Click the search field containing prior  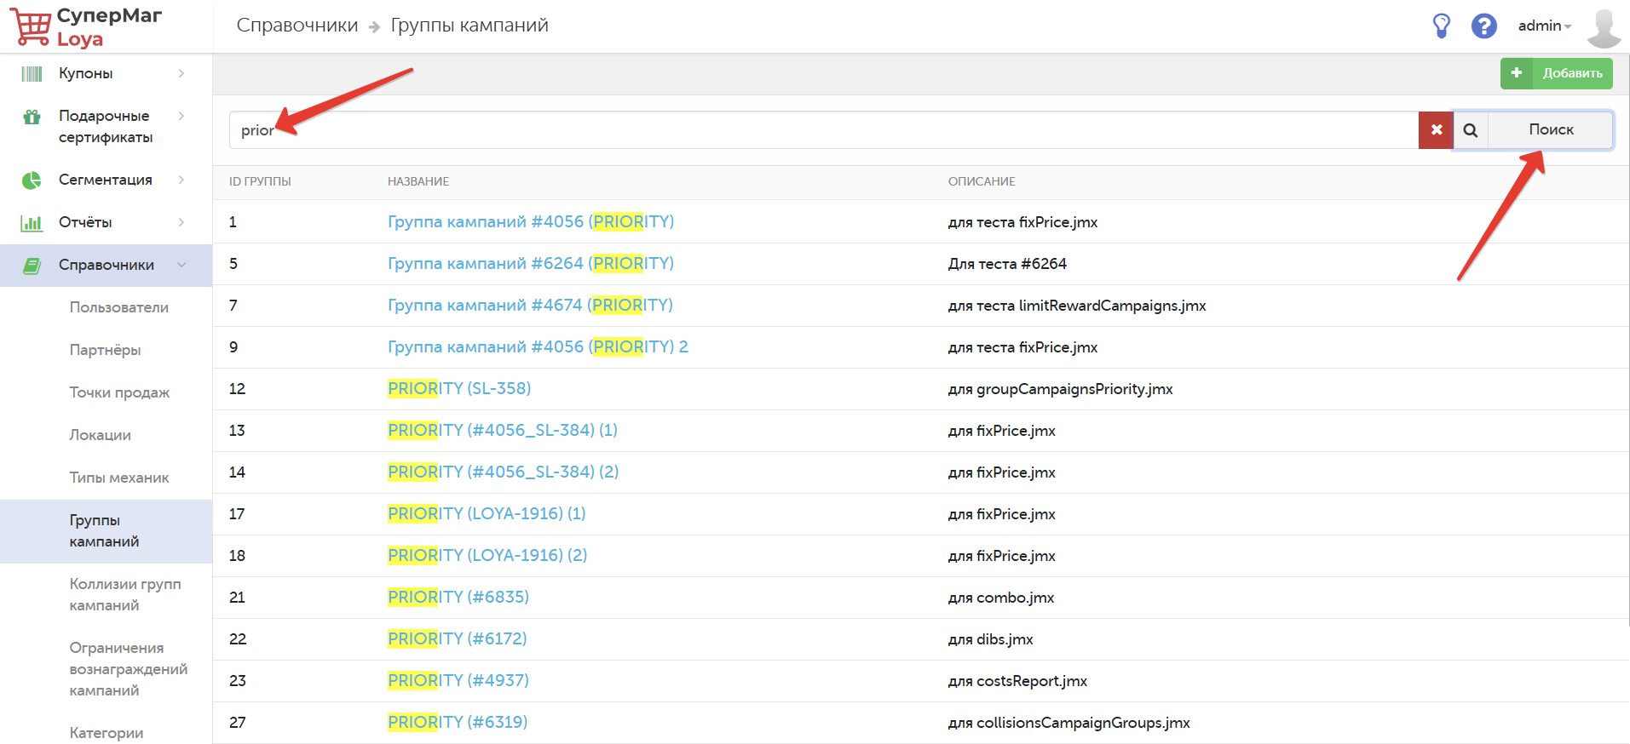point(823,130)
